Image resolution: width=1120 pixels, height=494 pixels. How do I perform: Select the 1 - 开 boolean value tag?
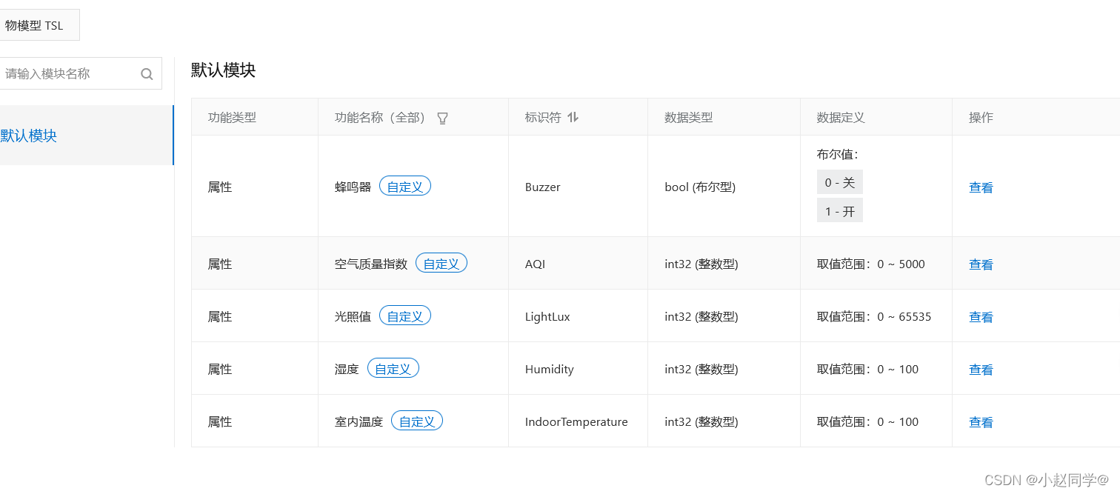[x=839, y=210]
